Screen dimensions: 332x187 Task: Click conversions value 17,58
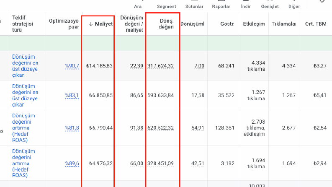pos(198,96)
